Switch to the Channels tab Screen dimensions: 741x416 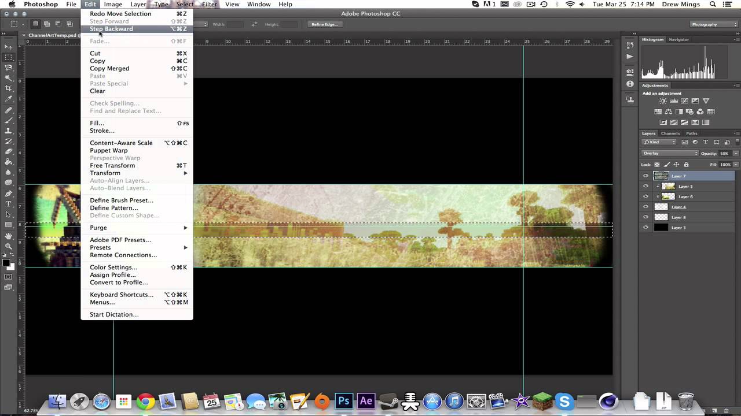click(x=670, y=133)
